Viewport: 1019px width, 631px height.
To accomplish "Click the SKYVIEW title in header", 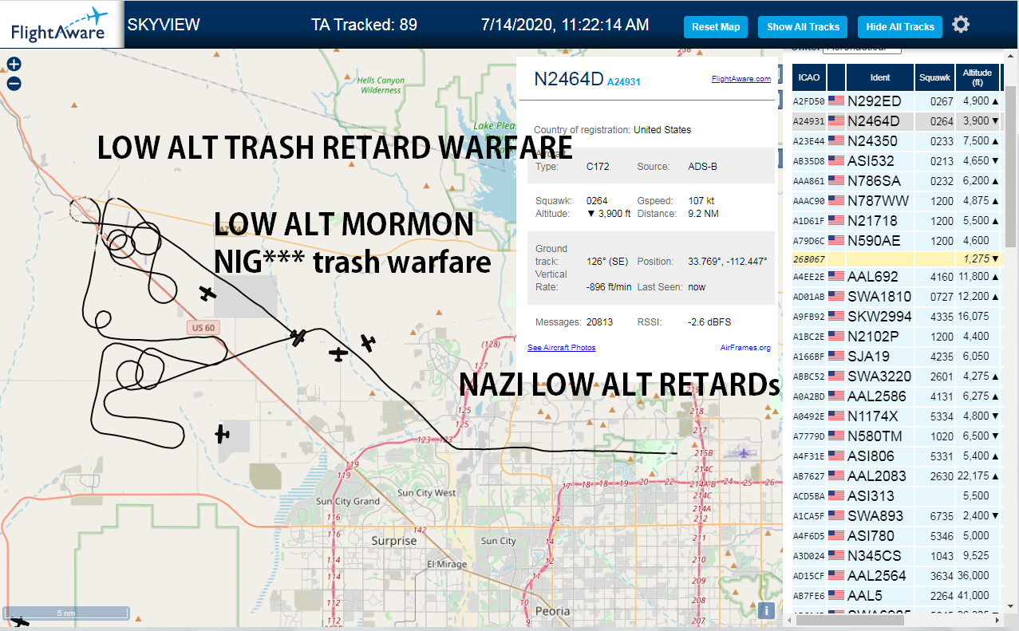I will [164, 25].
